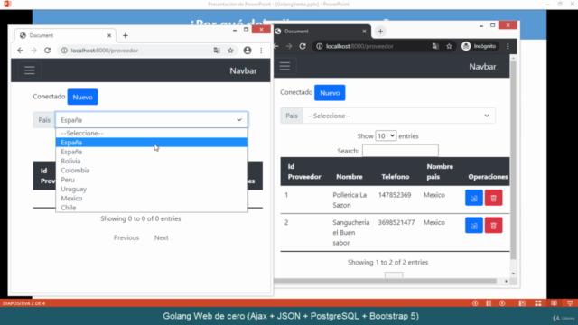Sort by Nombre pais column header
578x325 pixels.
[440, 172]
